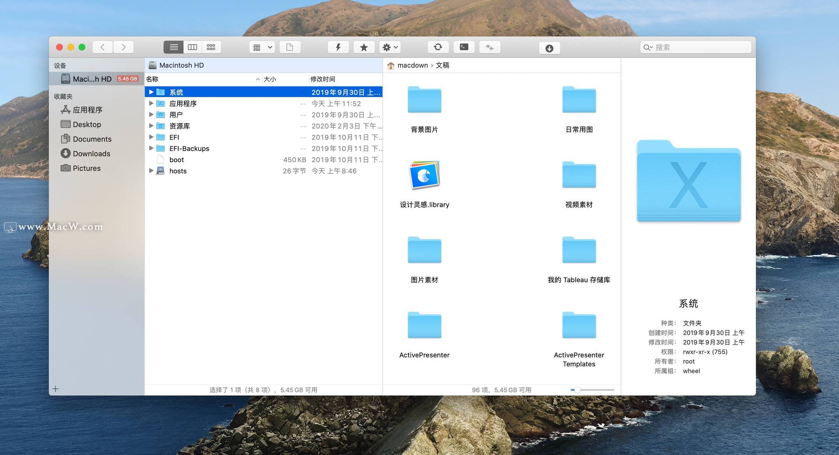
Task: Click the new file document icon
Action: pyautogui.click(x=289, y=47)
